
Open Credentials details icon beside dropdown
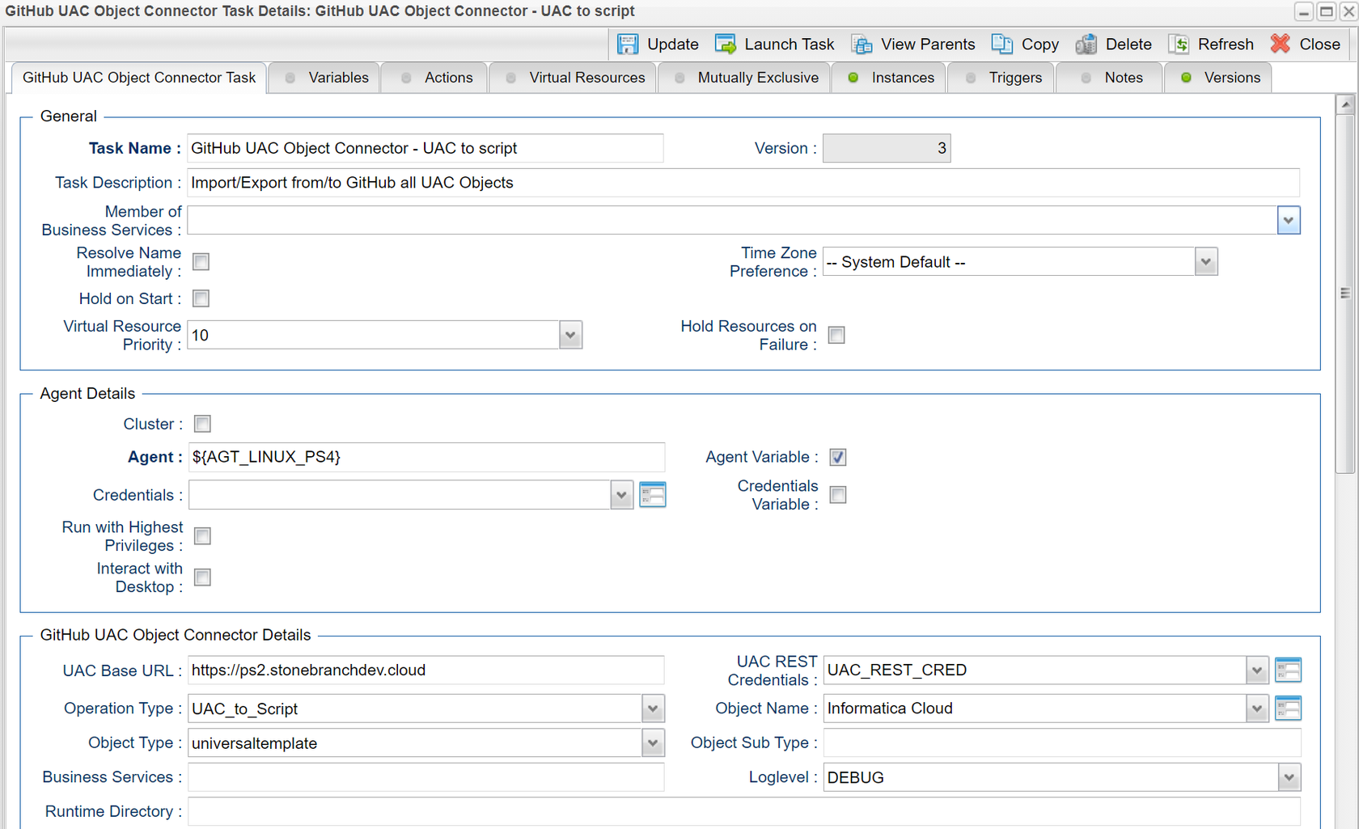click(x=653, y=495)
